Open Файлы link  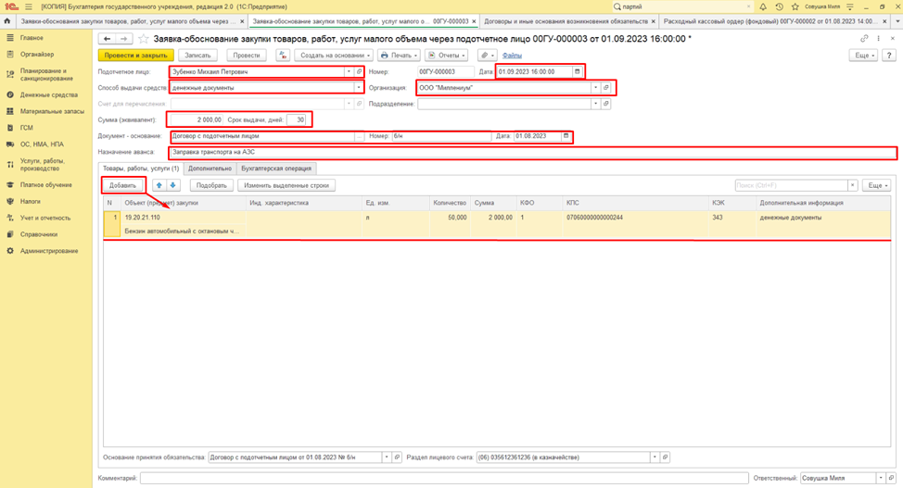coord(512,56)
